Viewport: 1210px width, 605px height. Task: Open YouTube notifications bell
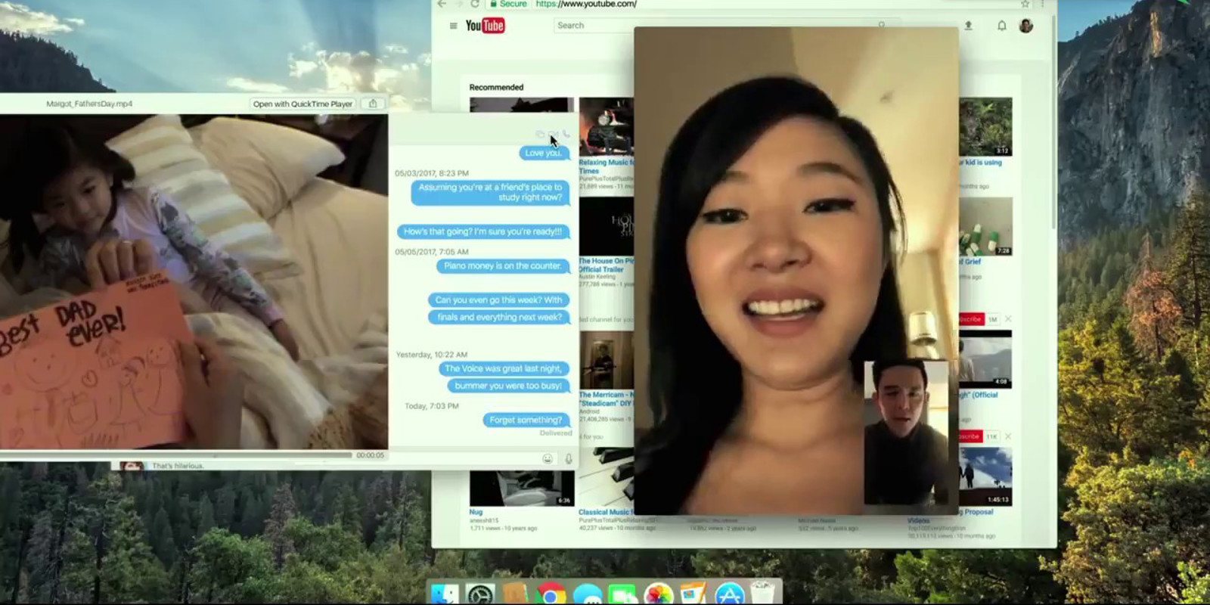(x=1001, y=26)
